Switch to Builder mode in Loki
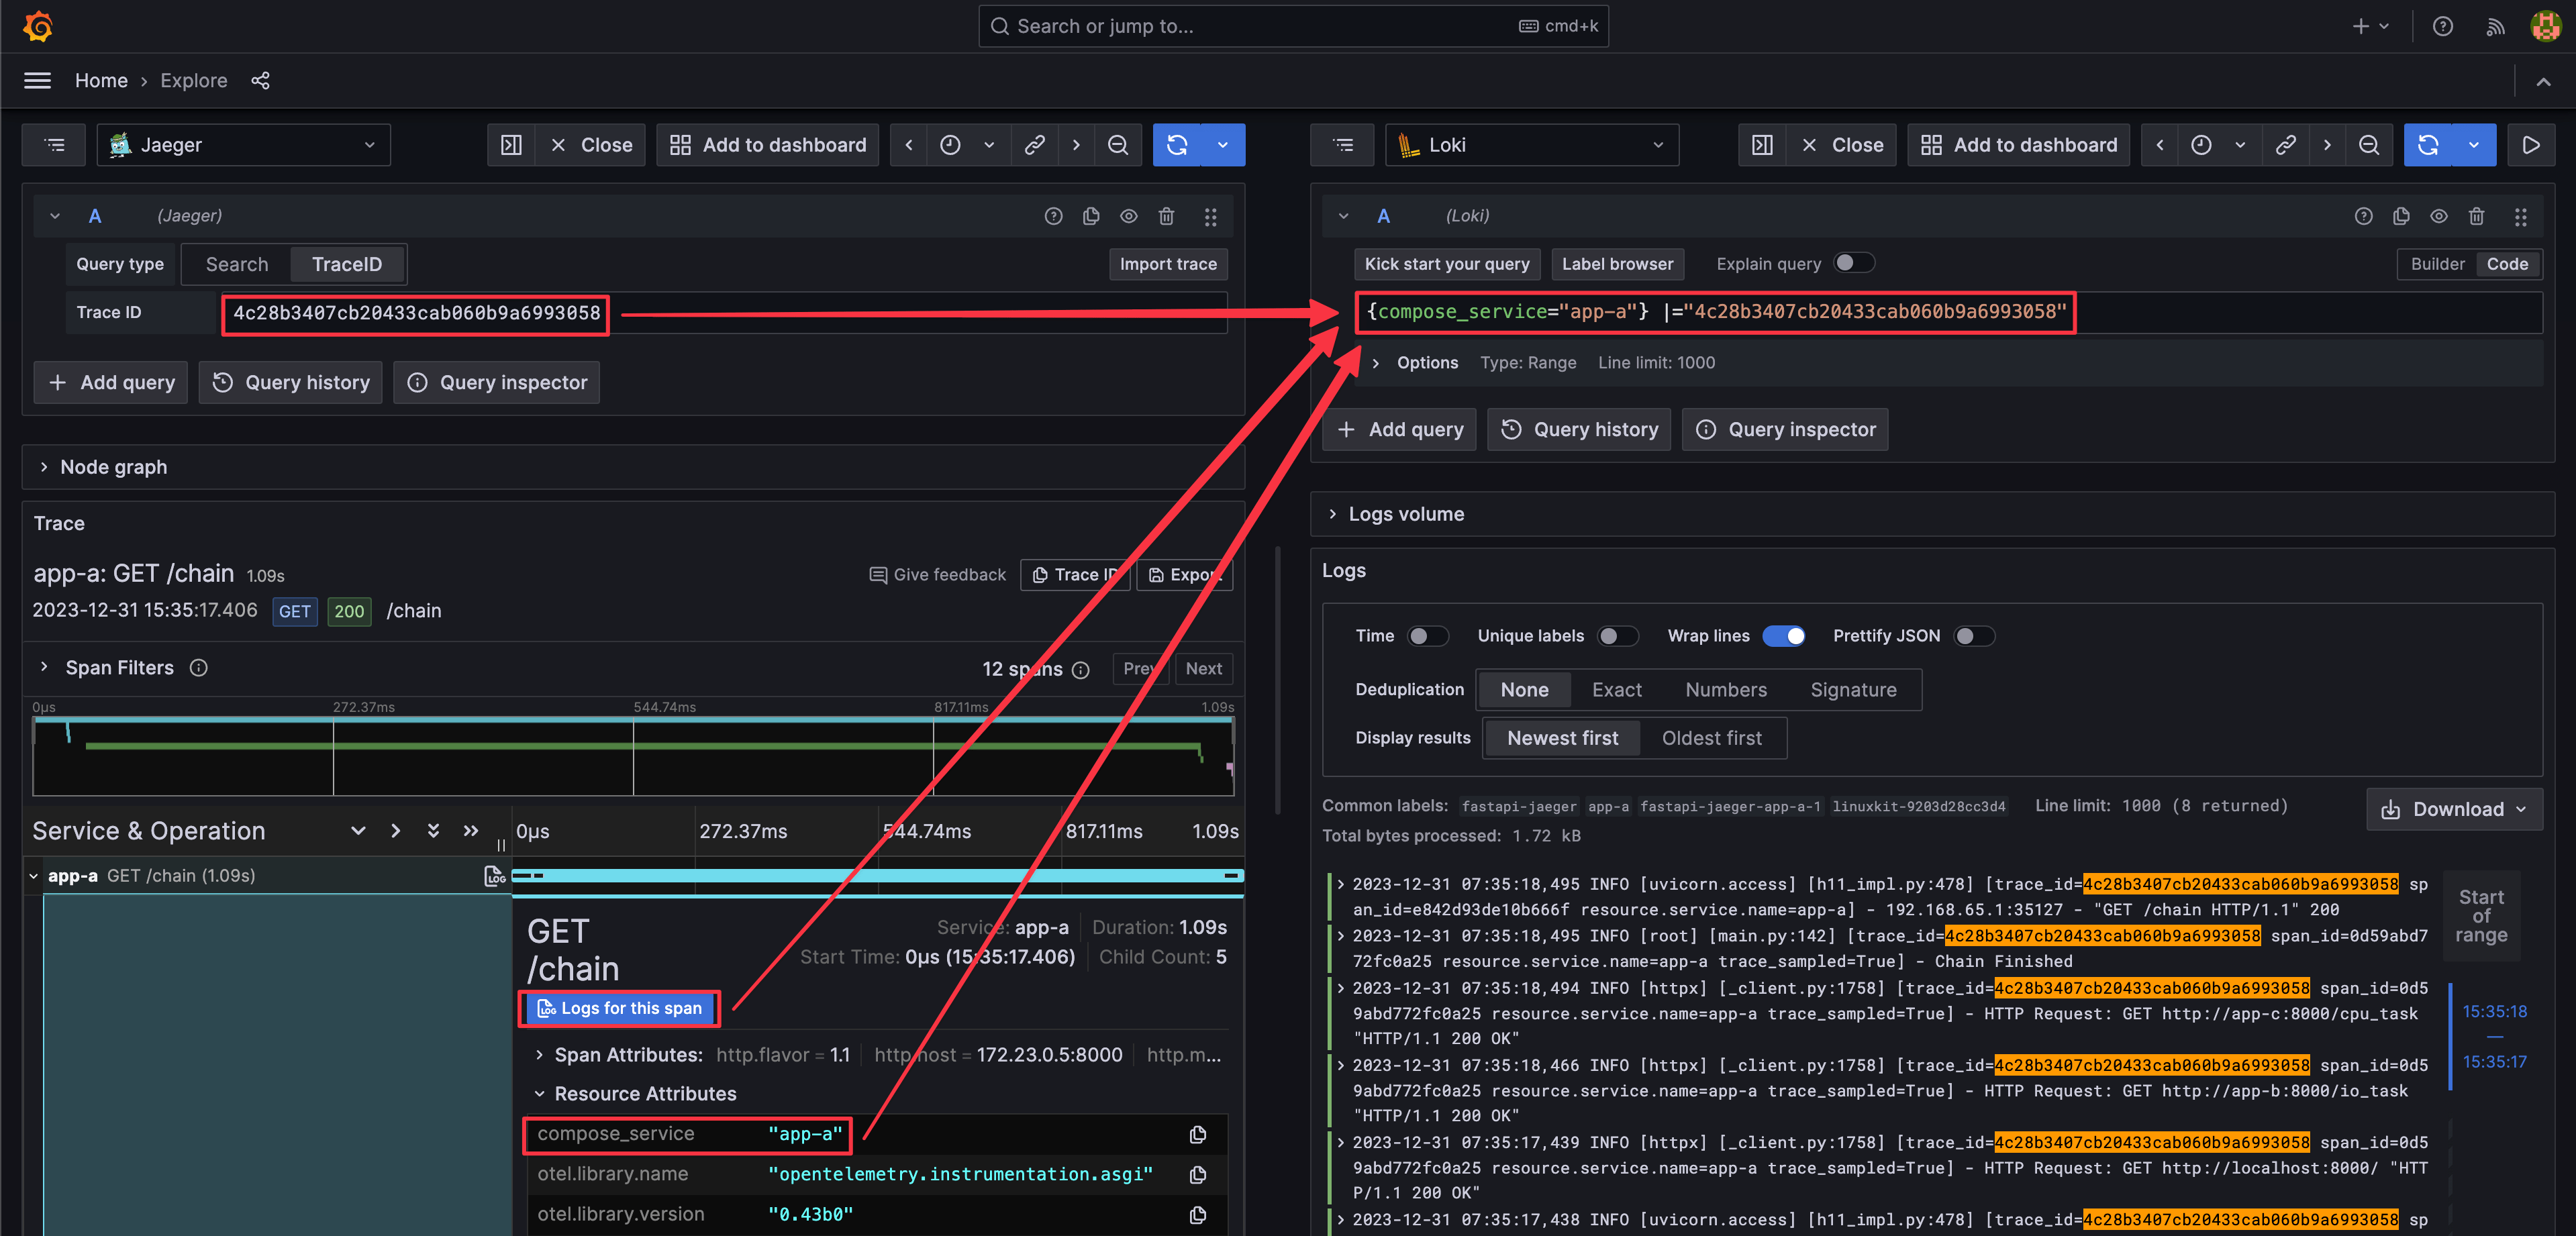The height and width of the screenshot is (1236, 2576). pyautogui.click(x=2436, y=262)
